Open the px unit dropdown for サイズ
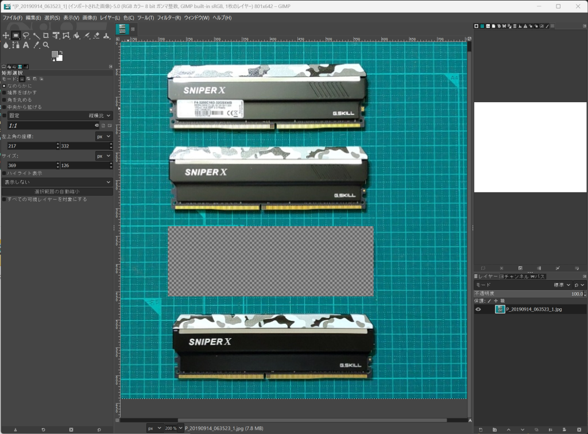 [x=104, y=156]
